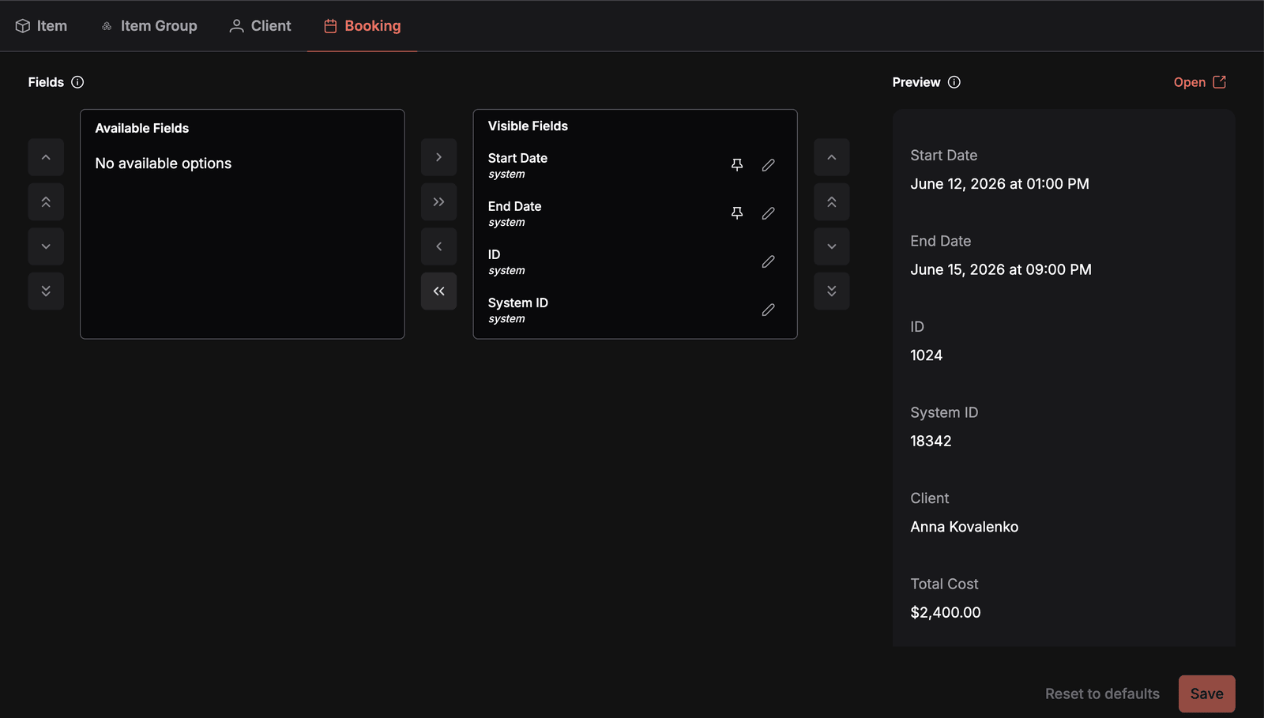The width and height of the screenshot is (1264, 718).
Task: Move selected visible field down one
Action: point(832,246)
